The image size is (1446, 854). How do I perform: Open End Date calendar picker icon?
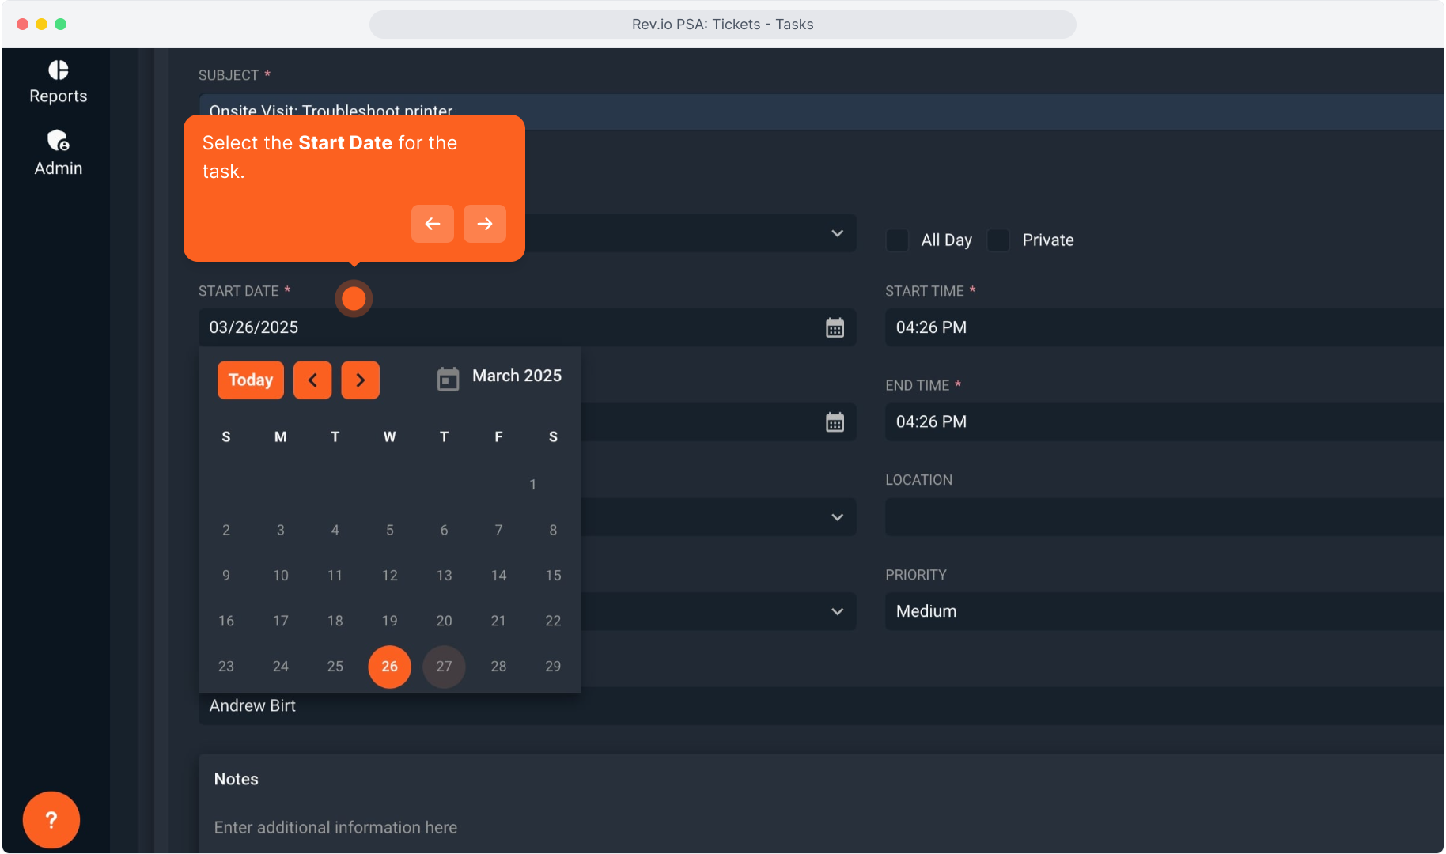point(835,422)
